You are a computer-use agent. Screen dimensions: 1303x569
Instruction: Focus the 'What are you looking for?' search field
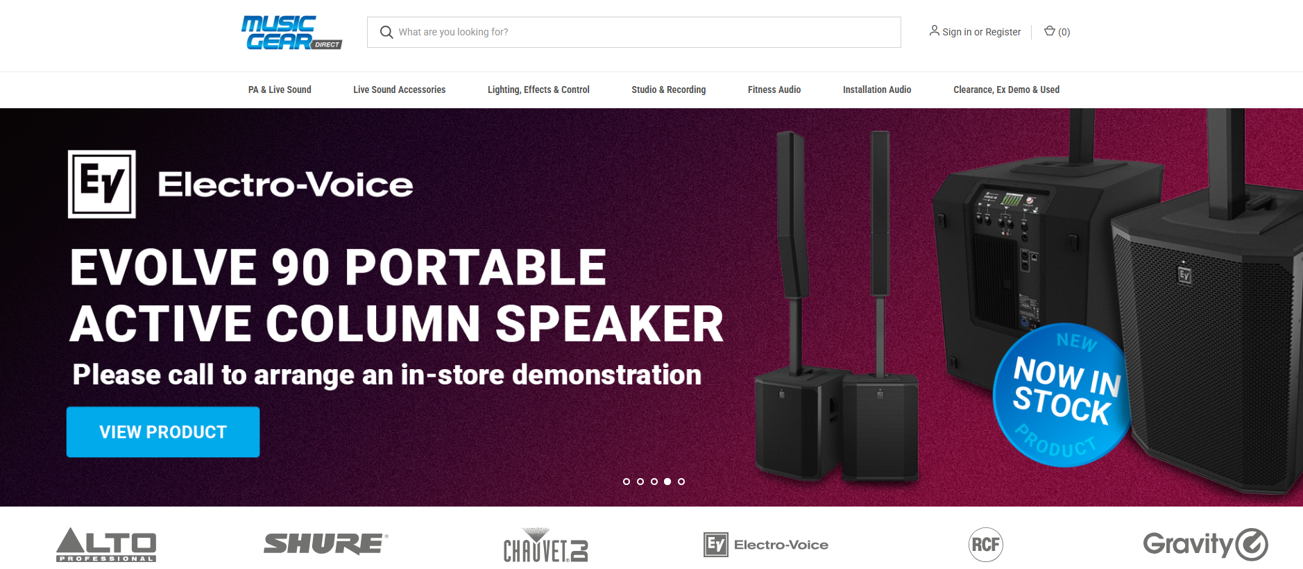pos(633,32)
